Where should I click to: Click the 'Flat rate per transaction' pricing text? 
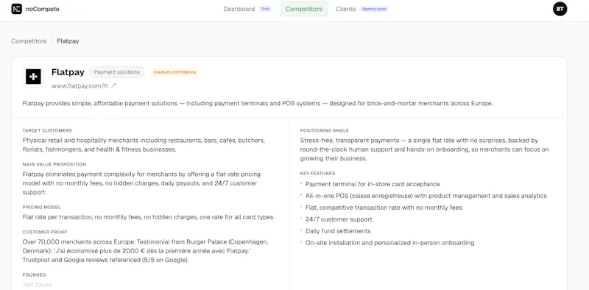coord(149,217)
